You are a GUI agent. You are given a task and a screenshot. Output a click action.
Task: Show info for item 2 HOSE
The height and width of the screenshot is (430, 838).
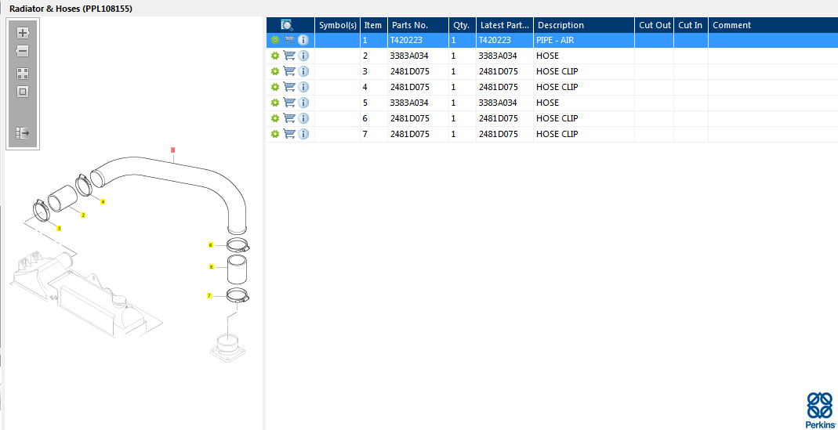point(303,56)
